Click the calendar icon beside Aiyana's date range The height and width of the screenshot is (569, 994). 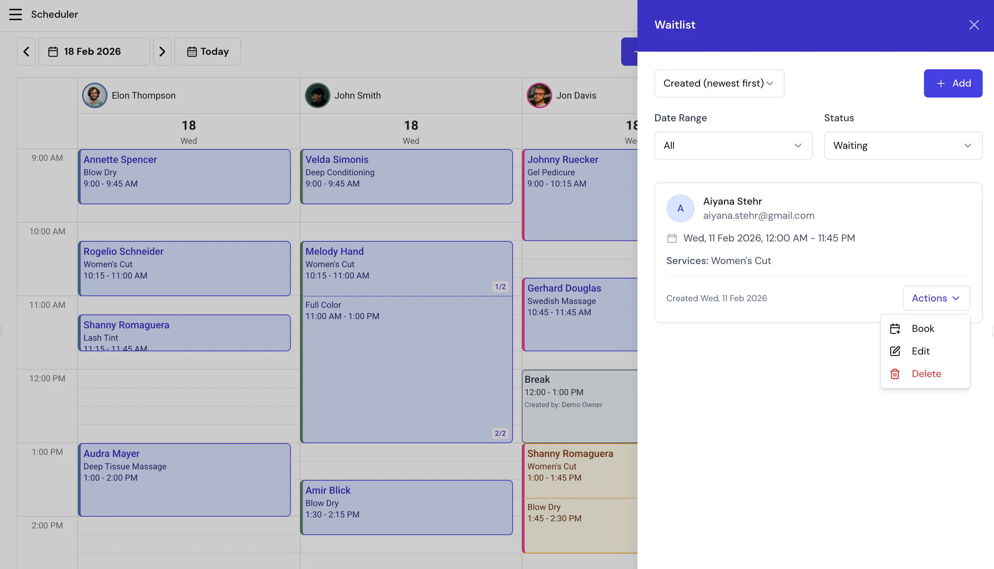(672, 237)
